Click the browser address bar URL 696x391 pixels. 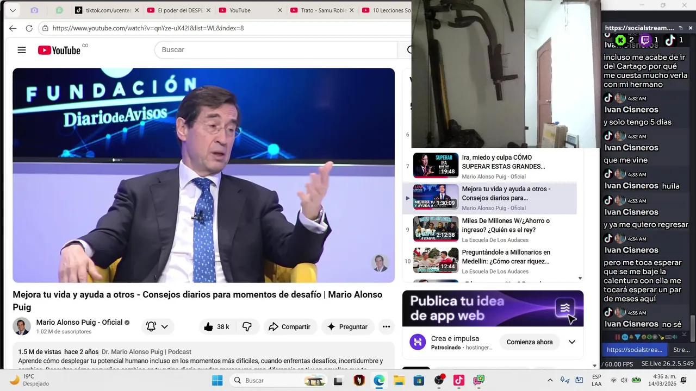point(148,28)
